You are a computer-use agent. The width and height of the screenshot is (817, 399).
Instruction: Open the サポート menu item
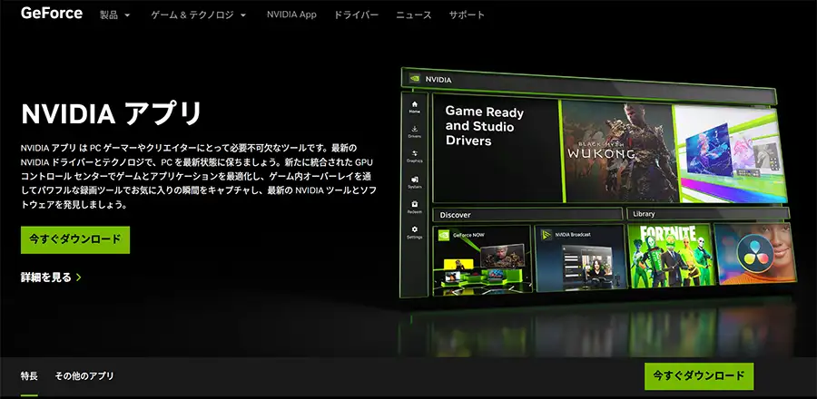[x=467, y=15]
